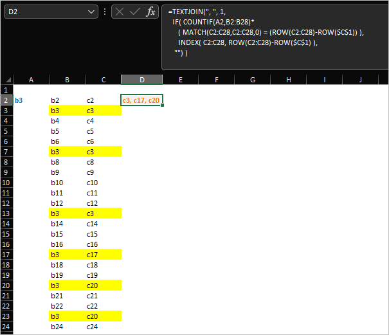Select cell A2 containing blue b3

31,100
